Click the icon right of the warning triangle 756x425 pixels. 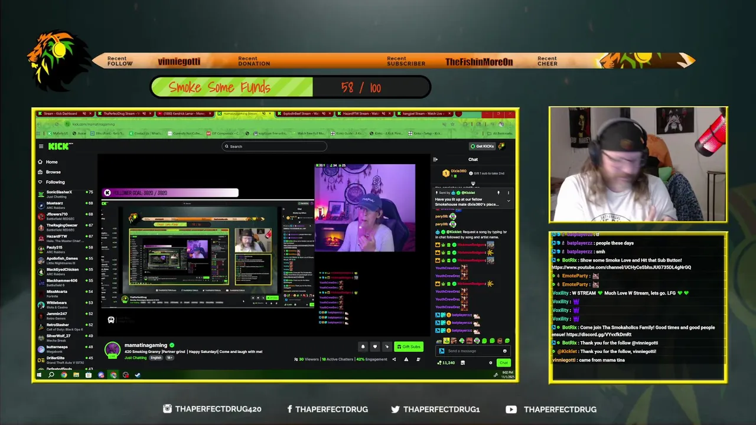tap(419, 359)
